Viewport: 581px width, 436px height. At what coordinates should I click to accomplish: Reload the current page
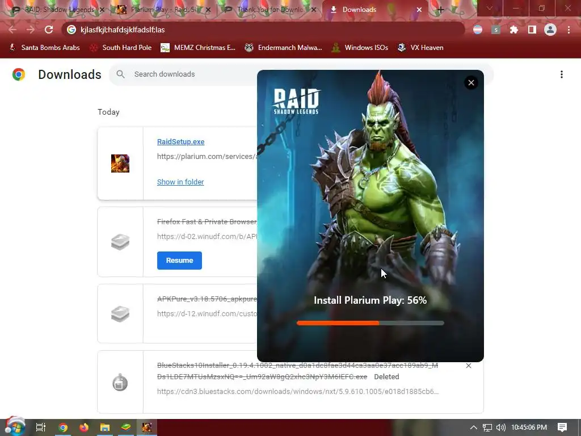point(49,30)
